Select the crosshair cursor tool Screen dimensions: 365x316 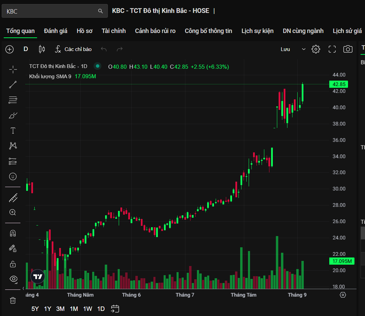(x=13, y=69)
